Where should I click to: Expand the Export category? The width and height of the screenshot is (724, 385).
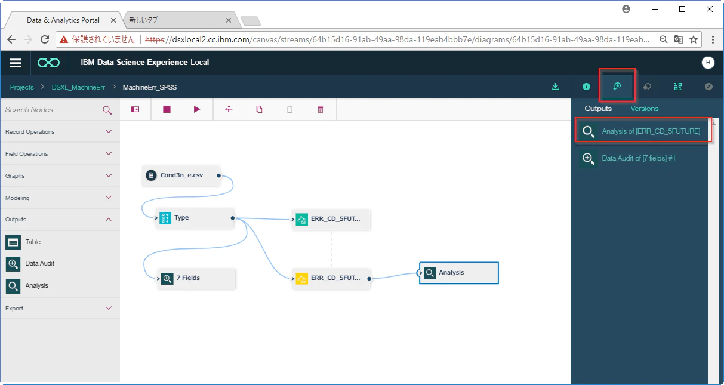(60, 309)
